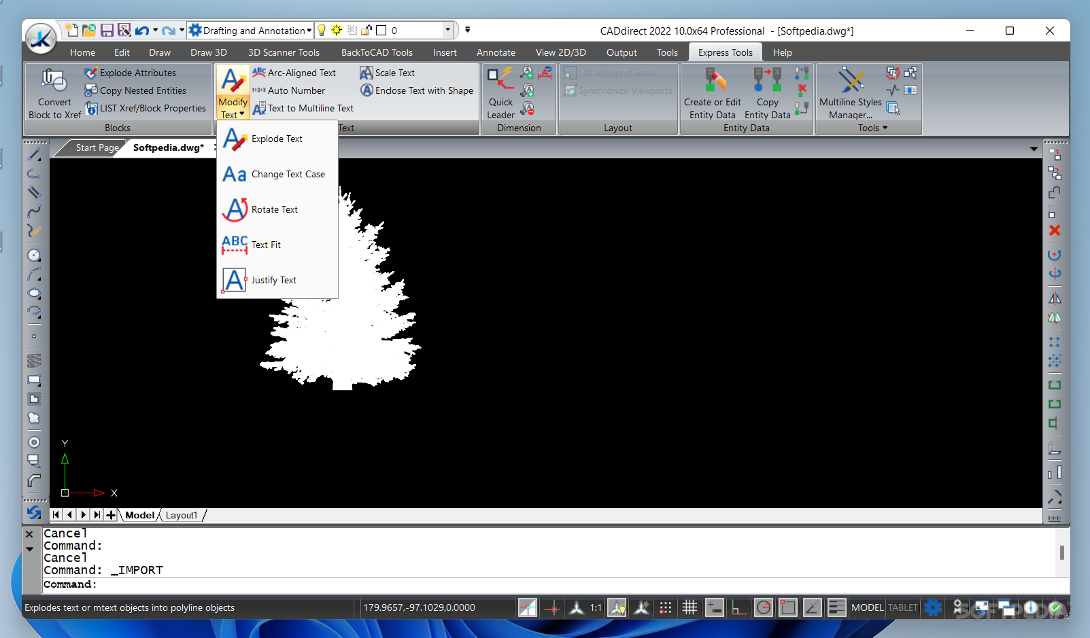
Task: Choose Justify Text menu entry
Action: pyautogui.click(x=277, y=280)
